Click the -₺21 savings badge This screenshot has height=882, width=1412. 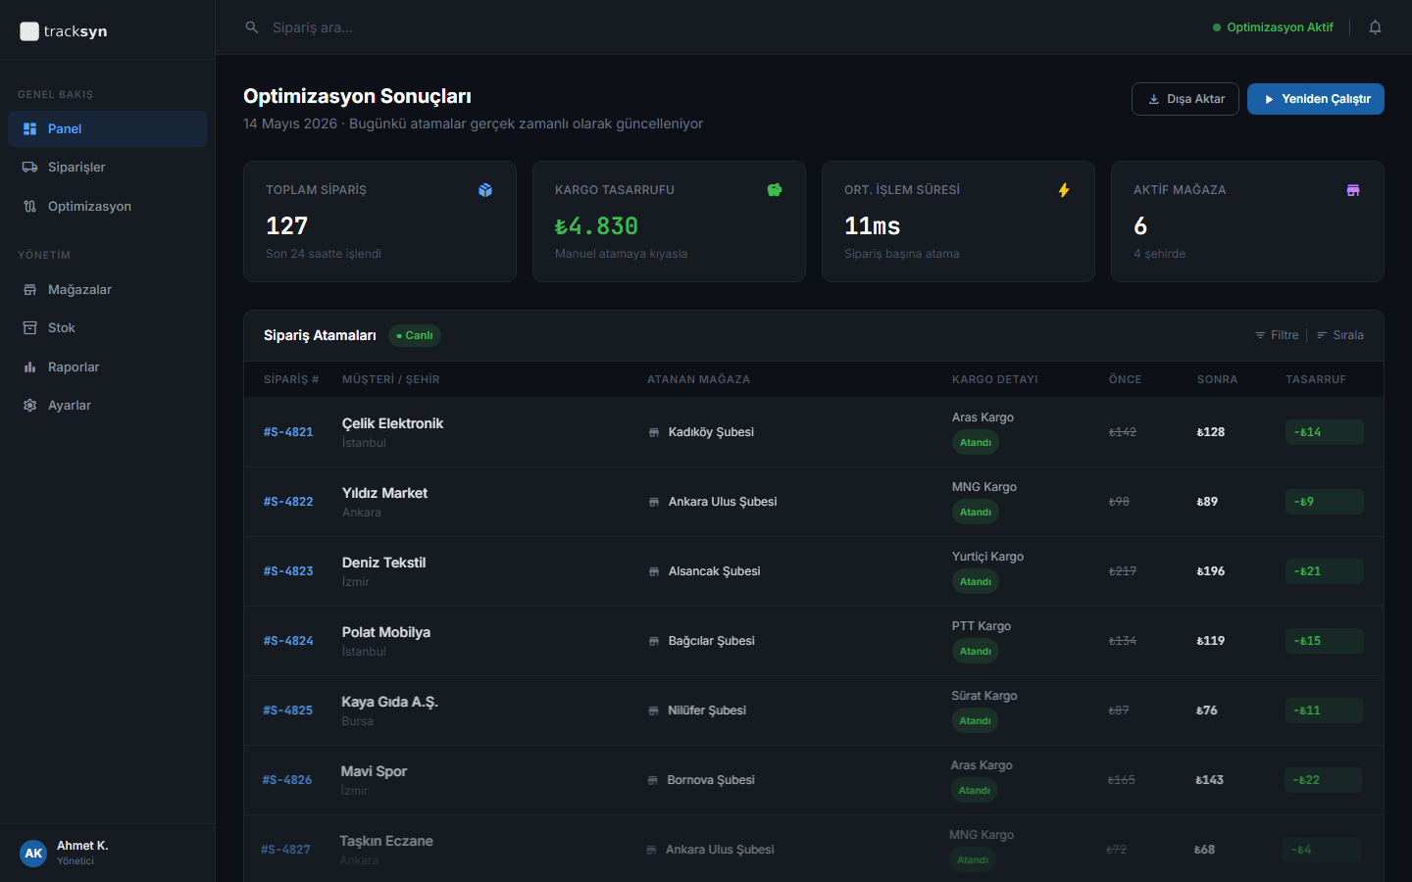point(1325,571)
